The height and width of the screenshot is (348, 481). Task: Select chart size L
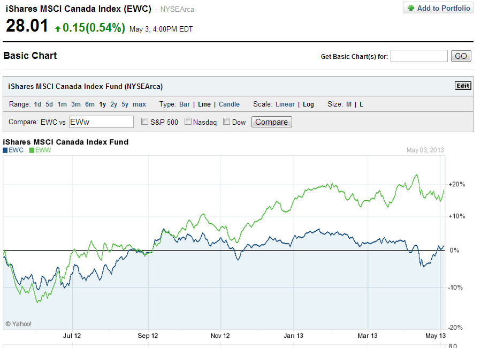[x=361, y=104]
